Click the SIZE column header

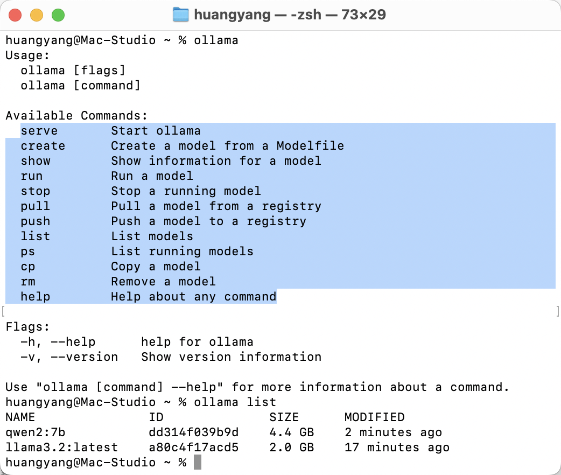284,417
